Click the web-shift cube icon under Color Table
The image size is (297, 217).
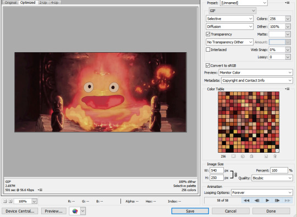243,156
